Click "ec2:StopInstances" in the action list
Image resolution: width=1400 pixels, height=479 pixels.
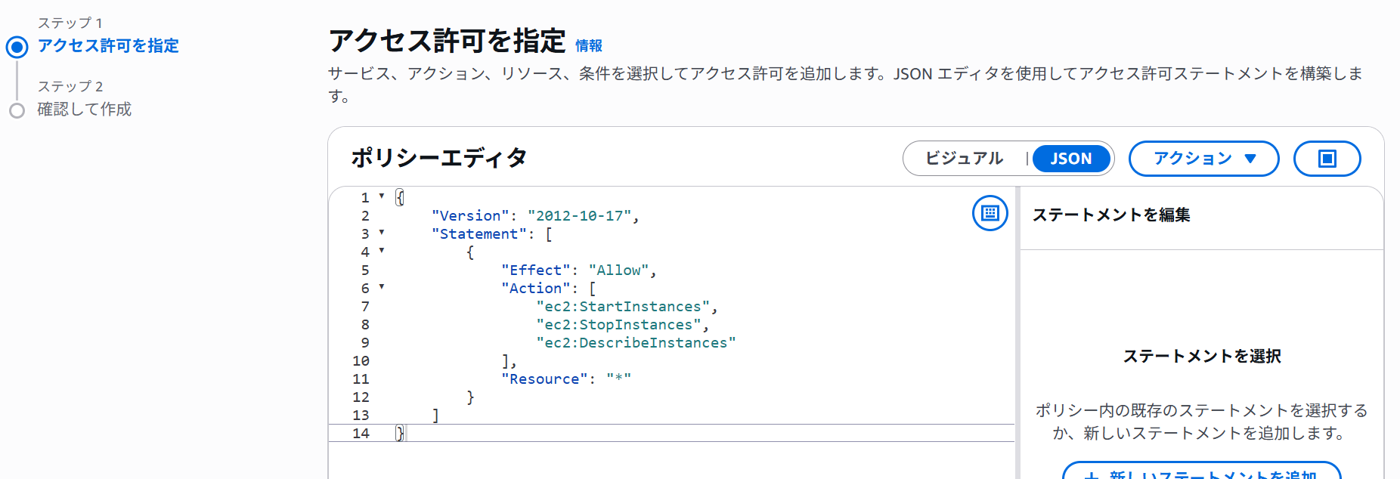point(618,325)
